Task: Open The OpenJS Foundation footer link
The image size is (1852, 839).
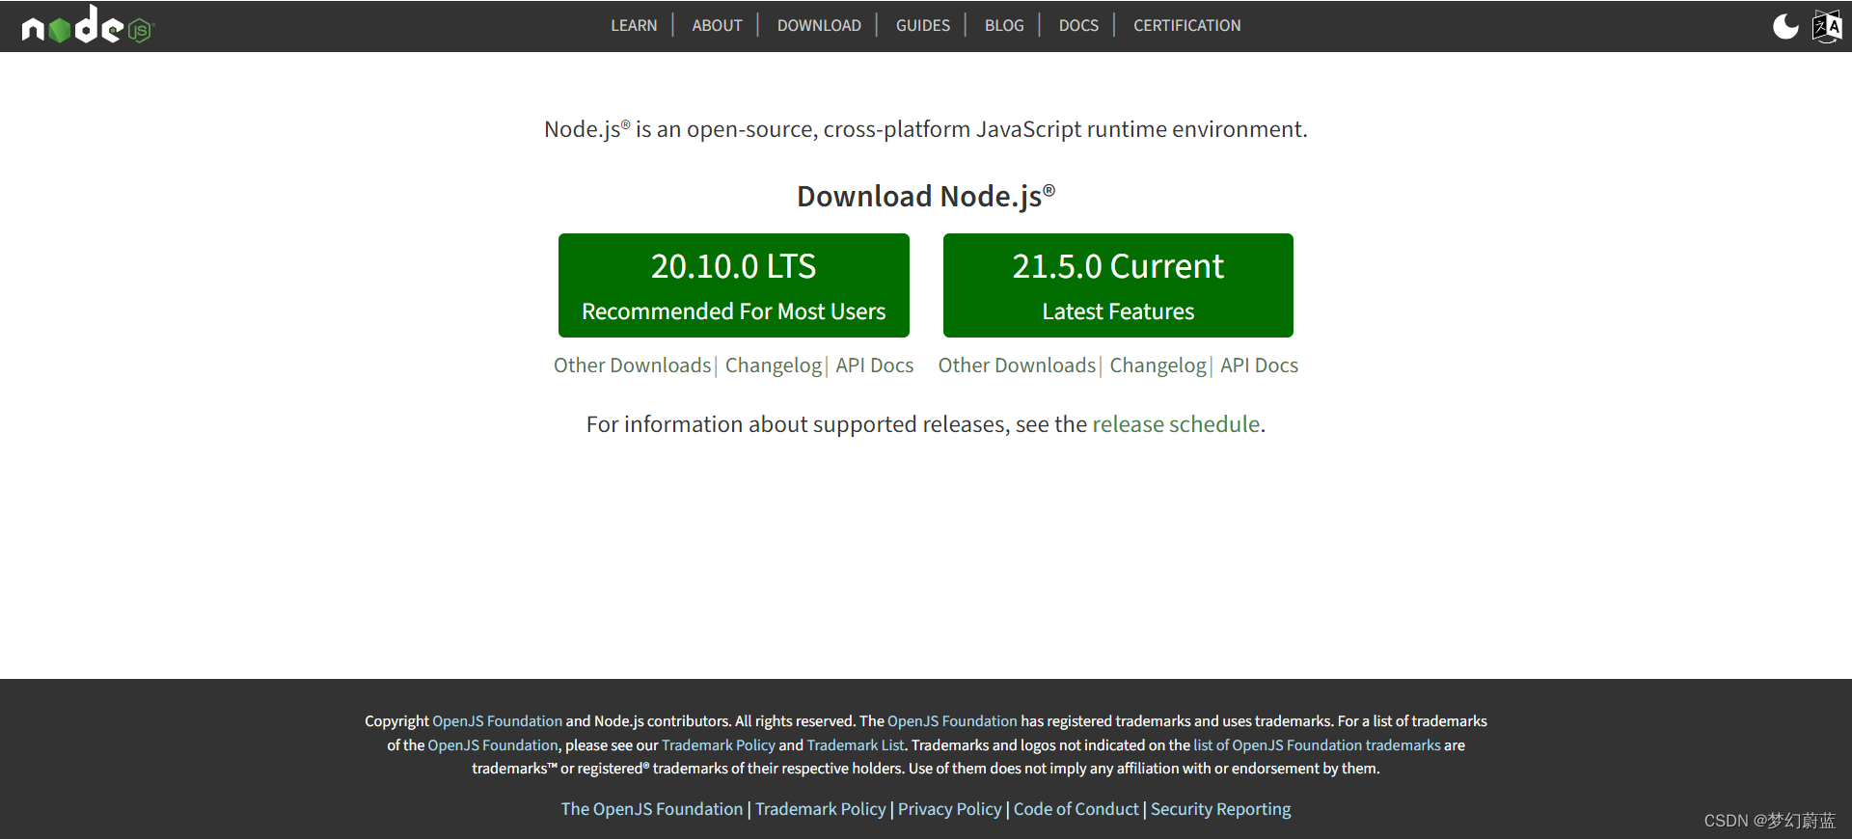Action: pos(652,809)
